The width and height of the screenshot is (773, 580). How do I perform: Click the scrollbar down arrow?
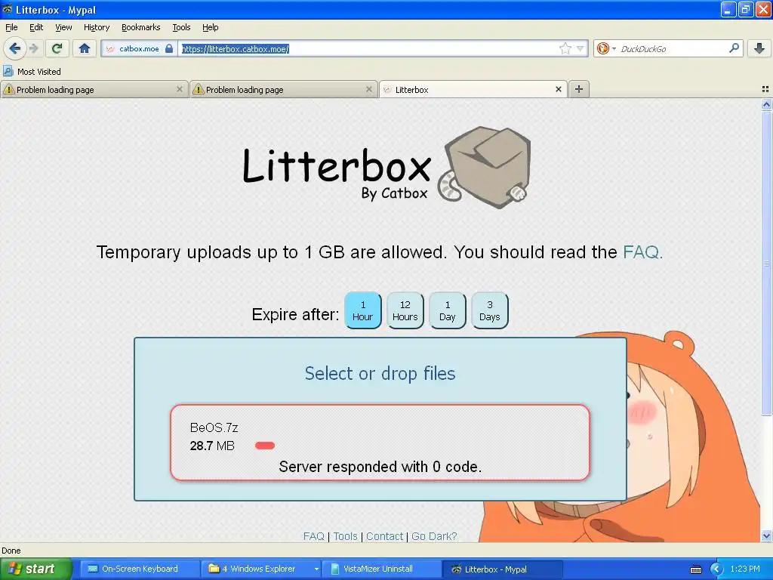tap(766, 535)
